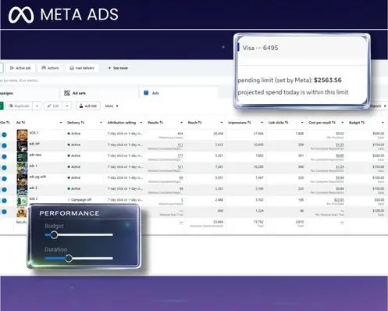Click the $2563.56 spending limit amount
Viewport: 388px width, 311px height.
coord(328,80)
